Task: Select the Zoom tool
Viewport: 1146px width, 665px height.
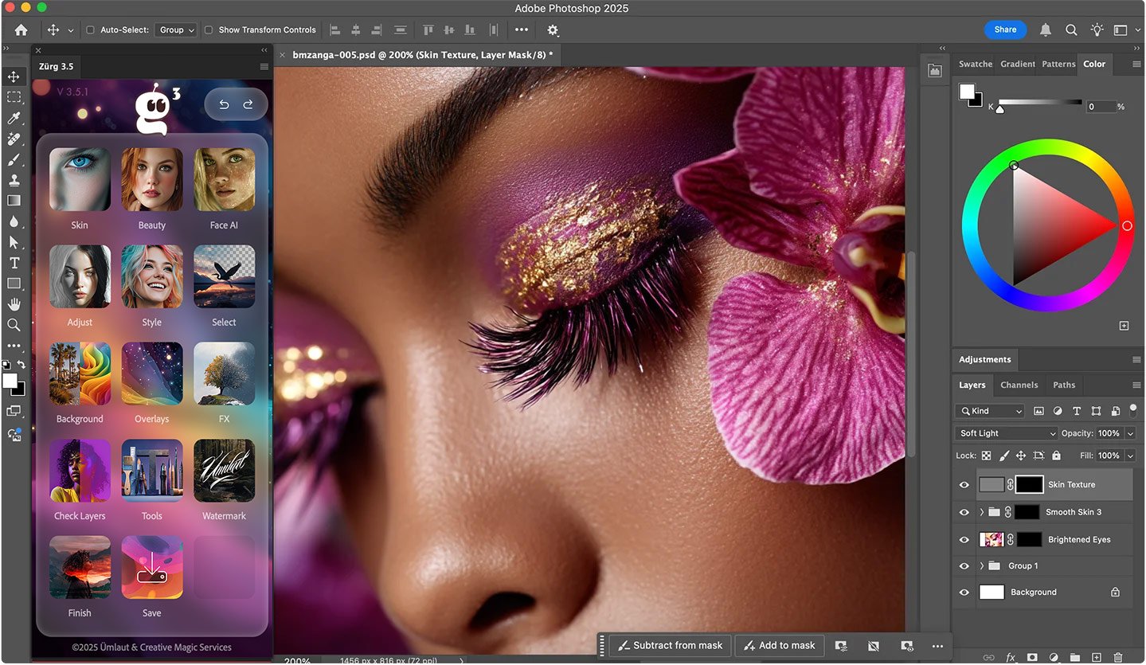Action: pos(14,325)
